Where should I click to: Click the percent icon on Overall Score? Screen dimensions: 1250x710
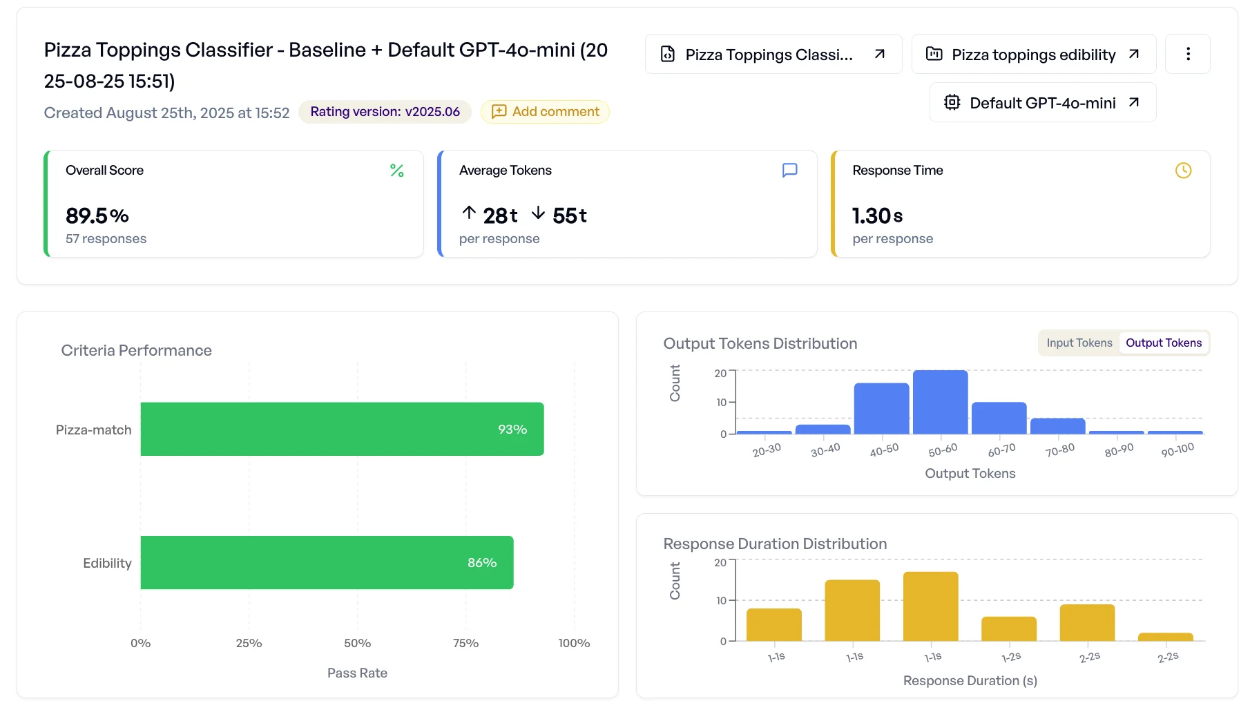click(x=396, y=171)
